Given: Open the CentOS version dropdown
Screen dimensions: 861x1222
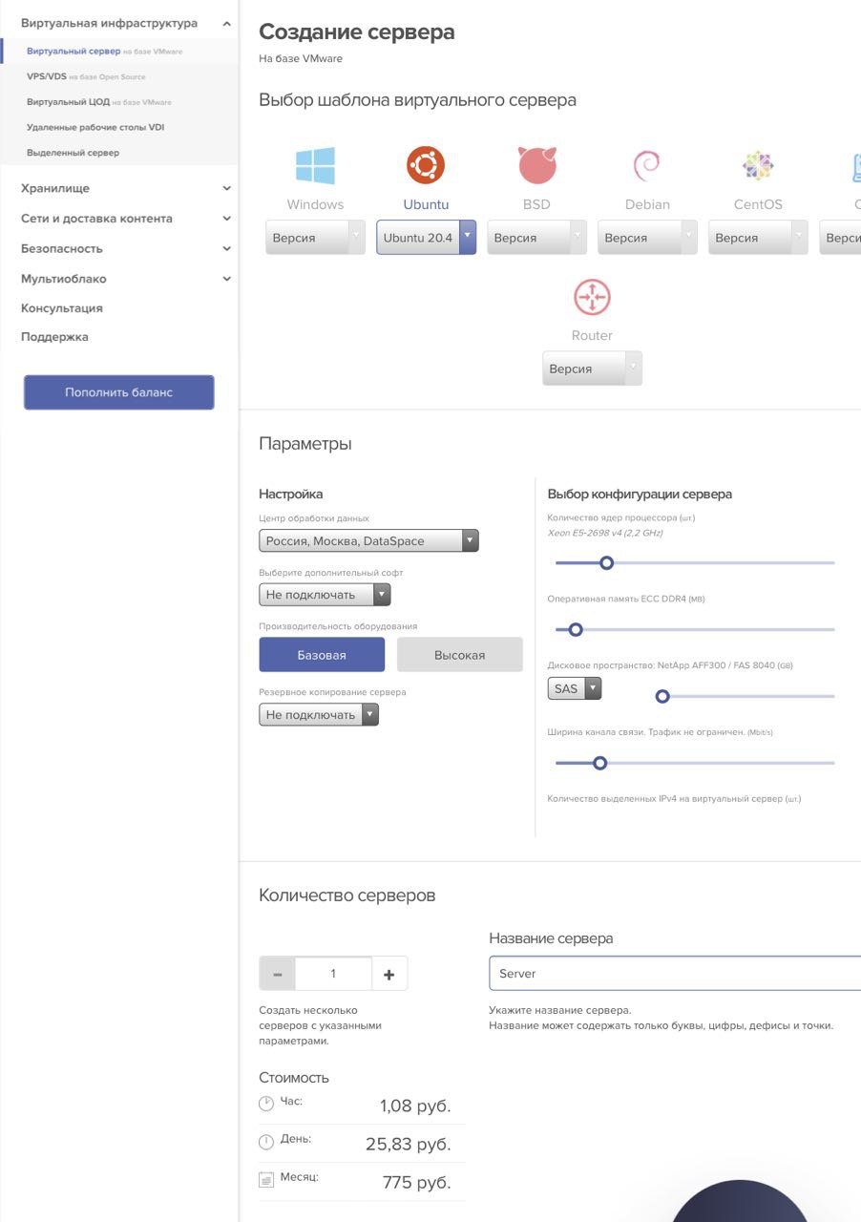Looking at the screenshot, I should click(x=758, y=238).
